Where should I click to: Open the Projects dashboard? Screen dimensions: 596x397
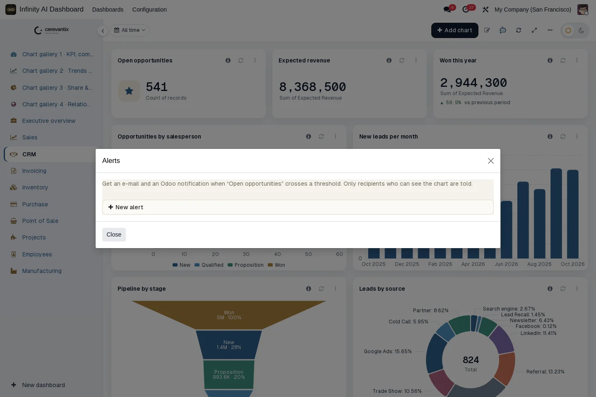tap(52, 237)
